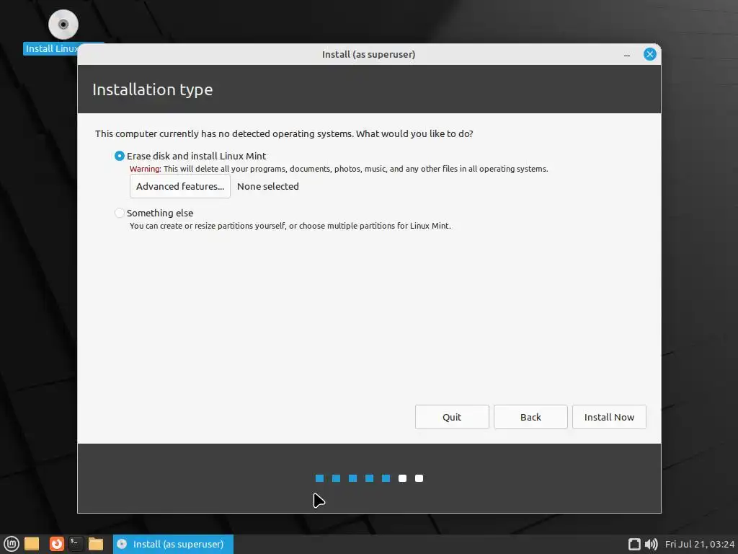Select Erase disk and install Linux Mint
The width and height of the screenshot is (738, 554).
[190, 156]
